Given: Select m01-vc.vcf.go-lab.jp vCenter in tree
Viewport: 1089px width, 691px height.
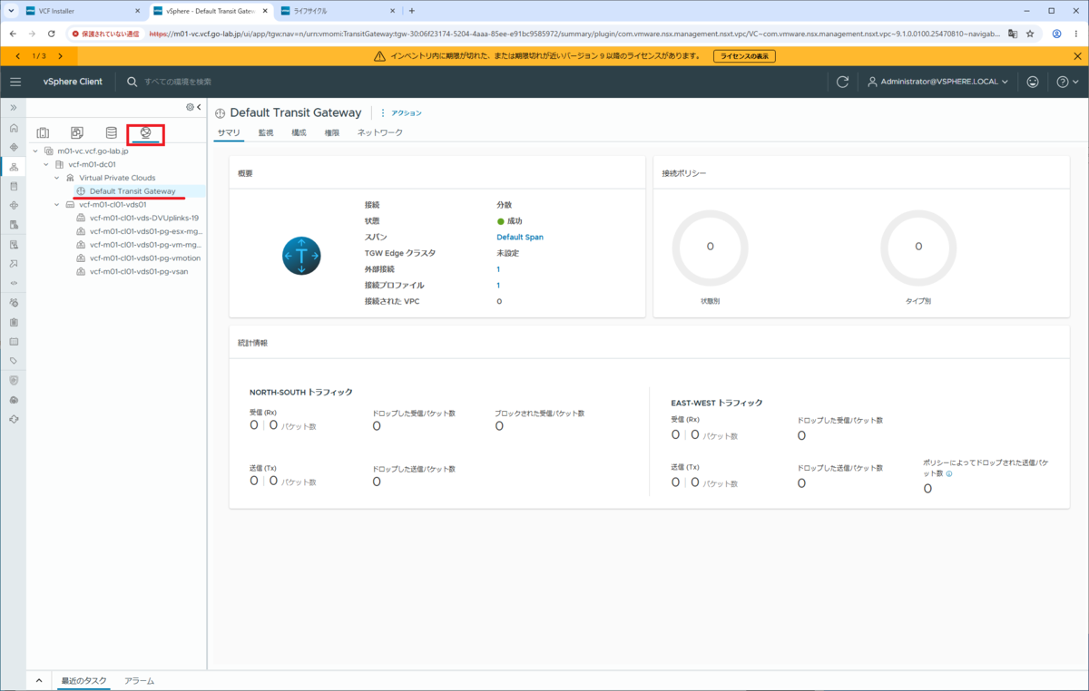Looking at the screenshot, I should coord(93,151).
